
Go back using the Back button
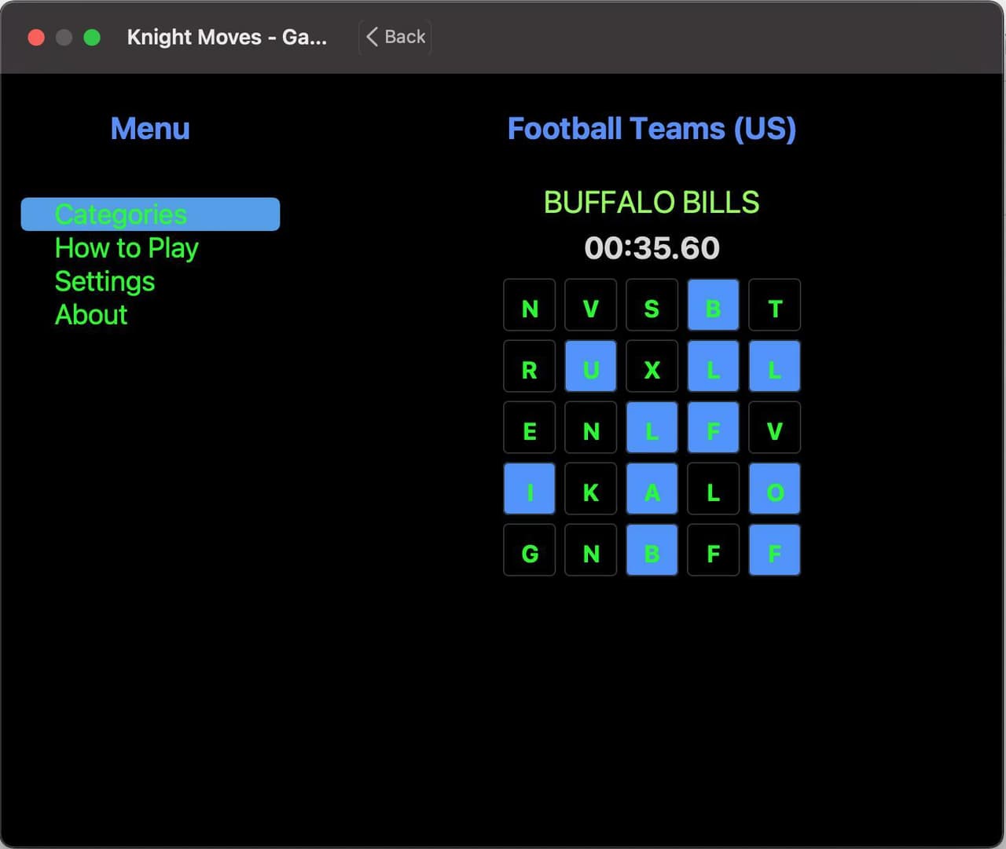tap(395, 37)
